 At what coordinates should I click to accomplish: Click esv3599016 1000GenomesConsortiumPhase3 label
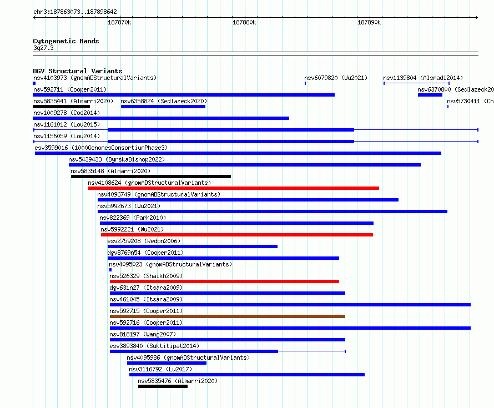coord(101,148)
